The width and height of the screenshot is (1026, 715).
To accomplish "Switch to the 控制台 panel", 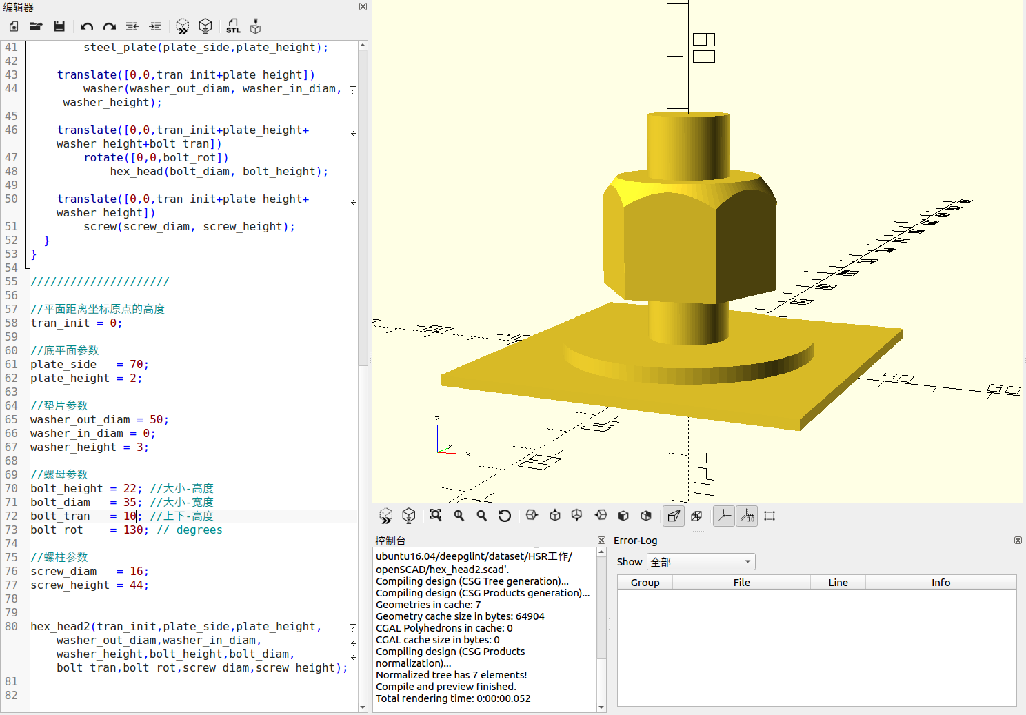I will (391, 541).
